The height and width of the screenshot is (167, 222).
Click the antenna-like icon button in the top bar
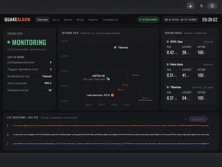click(190, 6)
